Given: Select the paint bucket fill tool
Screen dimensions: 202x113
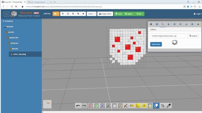Looking at the screenshot, I should tap(126, 106).
